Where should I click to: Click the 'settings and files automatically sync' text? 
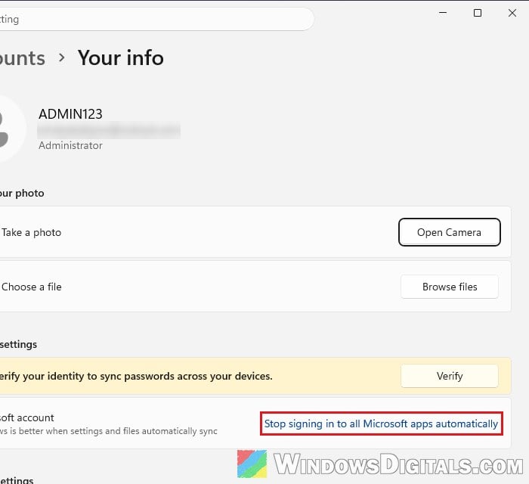coord(144,431)
